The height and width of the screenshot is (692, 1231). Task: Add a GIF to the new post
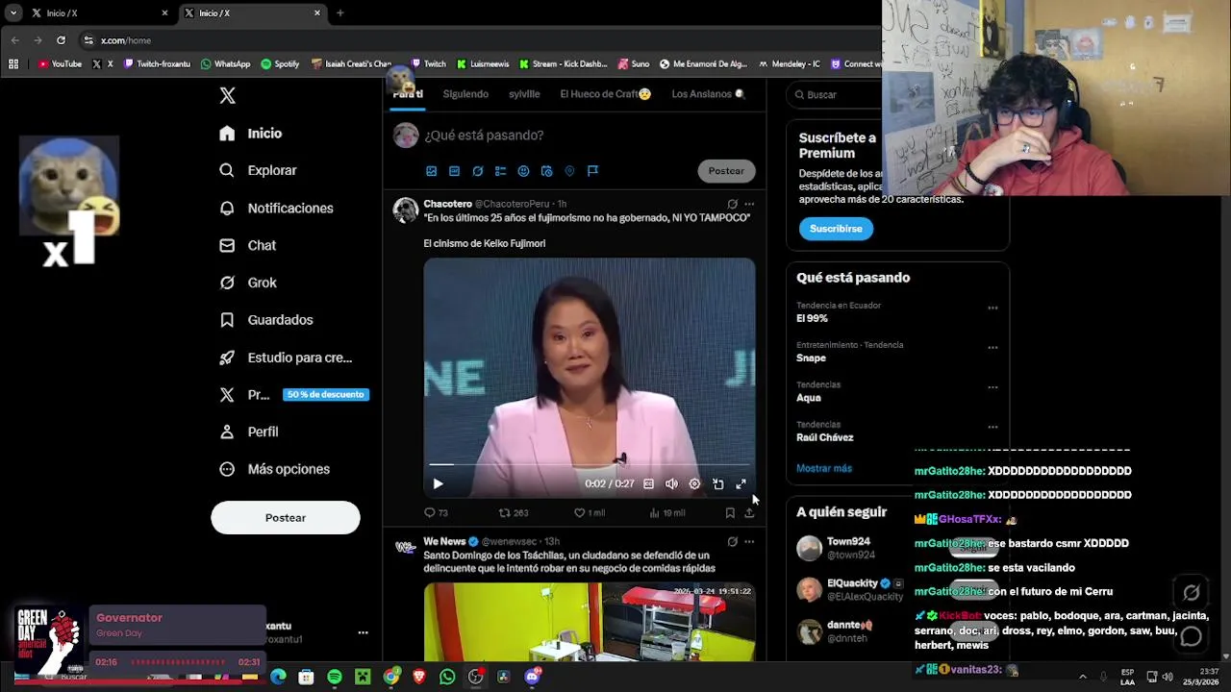(454, 171)
